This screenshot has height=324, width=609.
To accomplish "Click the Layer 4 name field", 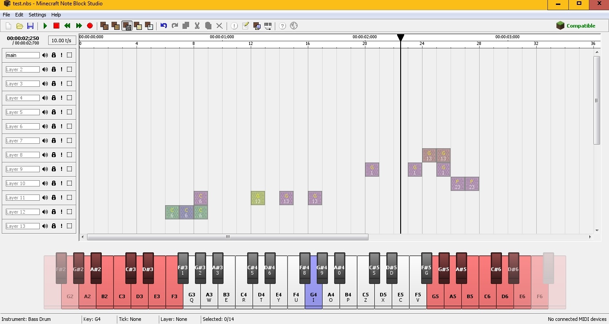I will tap(22, 98).
